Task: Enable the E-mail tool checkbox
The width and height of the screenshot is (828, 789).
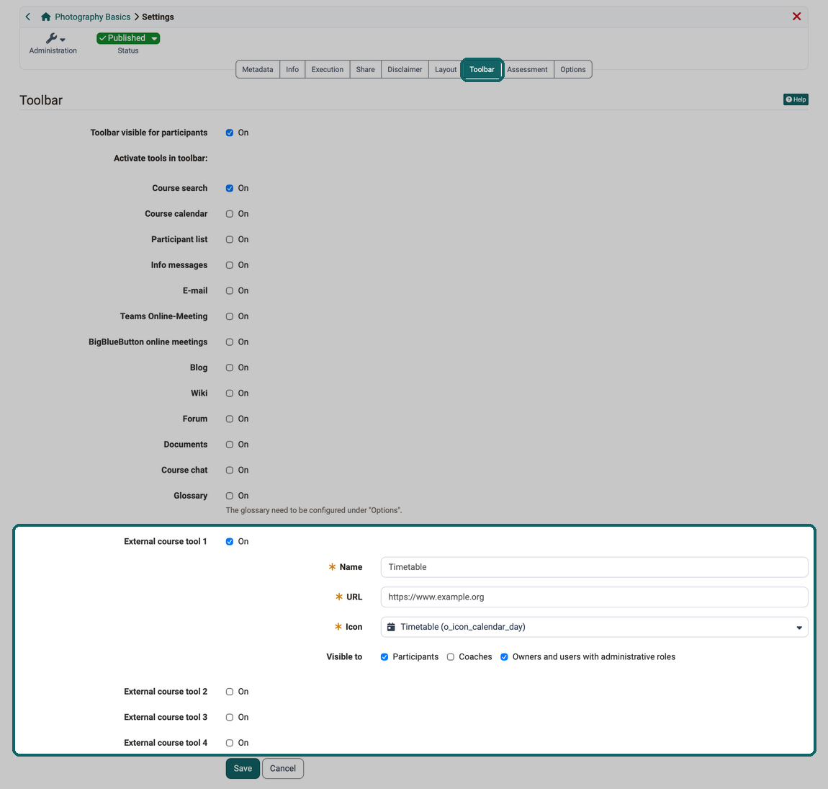Action: pyautogui.click(x=230, y=290)
